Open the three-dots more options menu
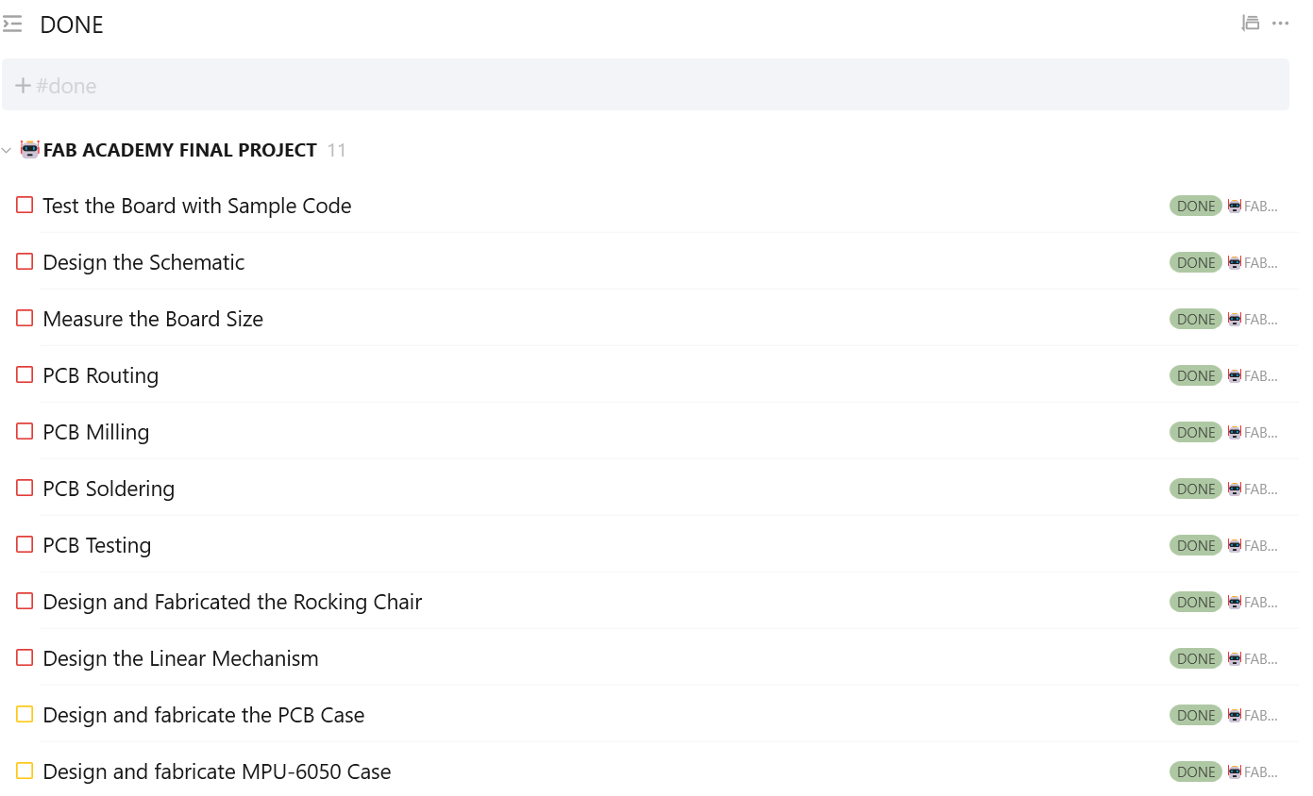The image size is (1313, 796). (x=1280, y=24)
